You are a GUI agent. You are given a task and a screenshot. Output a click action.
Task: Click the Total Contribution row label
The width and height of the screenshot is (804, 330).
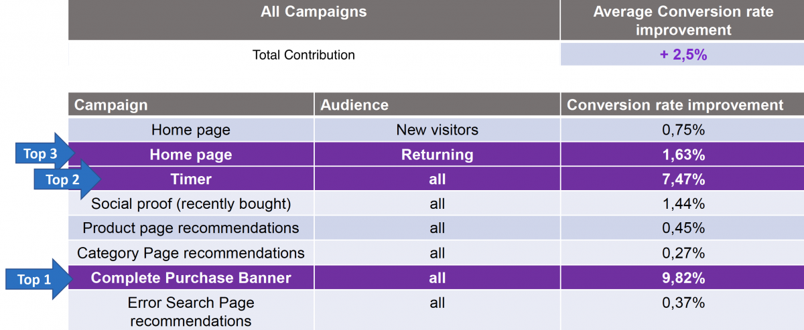[304, 55]
